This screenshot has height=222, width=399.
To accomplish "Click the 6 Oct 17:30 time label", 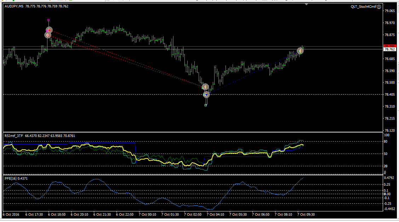I will click(x=34, y=214).
